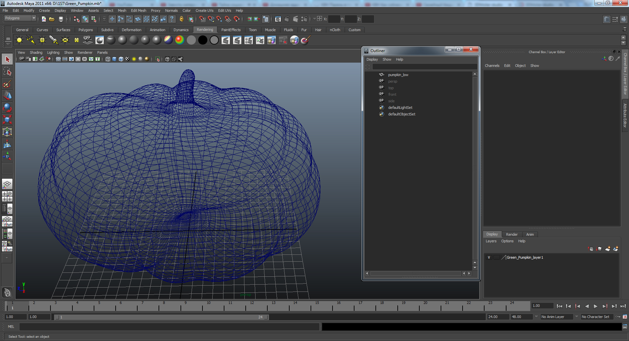Choose the Rotate tool sphere icon
The width and height of the screenshot is (629, 341).
(7, 108)
